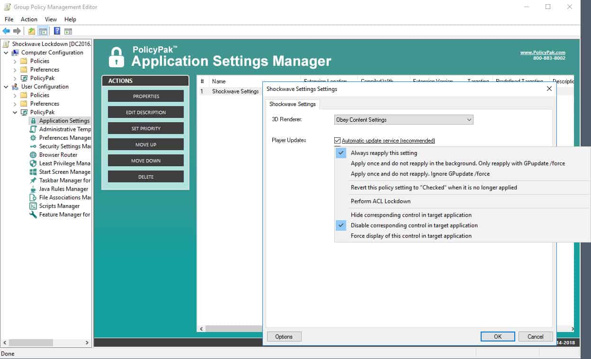591x359 pixels.
Task: Toggle the Show/Hide Console Tree toolbar icon
Action: [x=43, y=31]
